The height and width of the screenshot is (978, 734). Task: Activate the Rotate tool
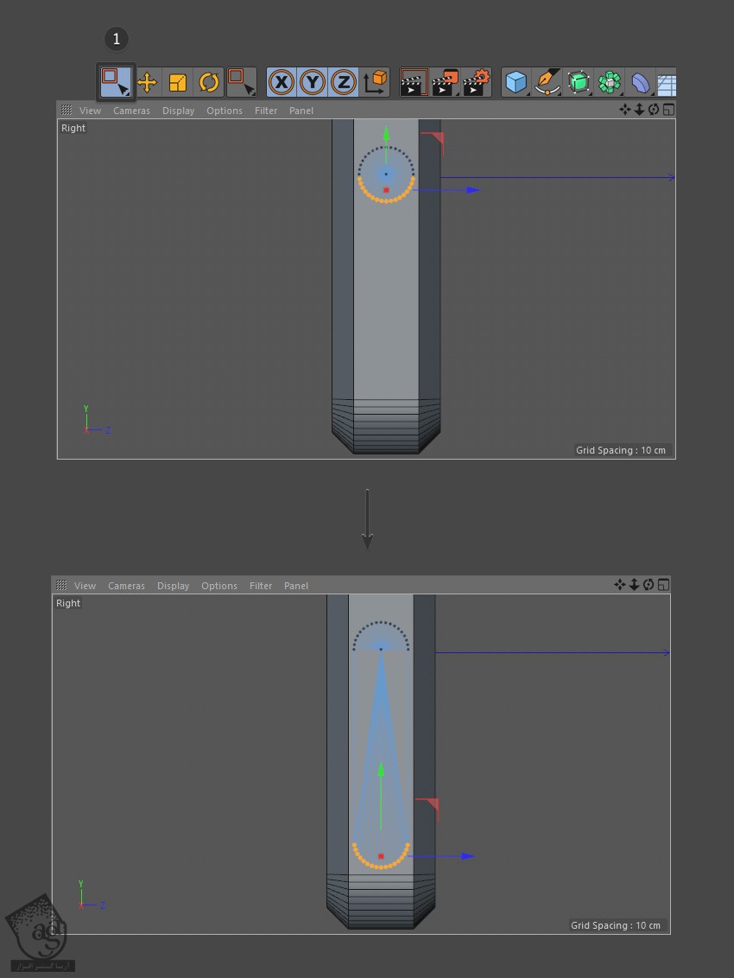point(208,83)
